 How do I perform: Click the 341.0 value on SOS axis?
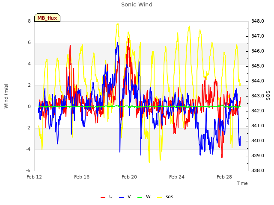coord(258,126)
